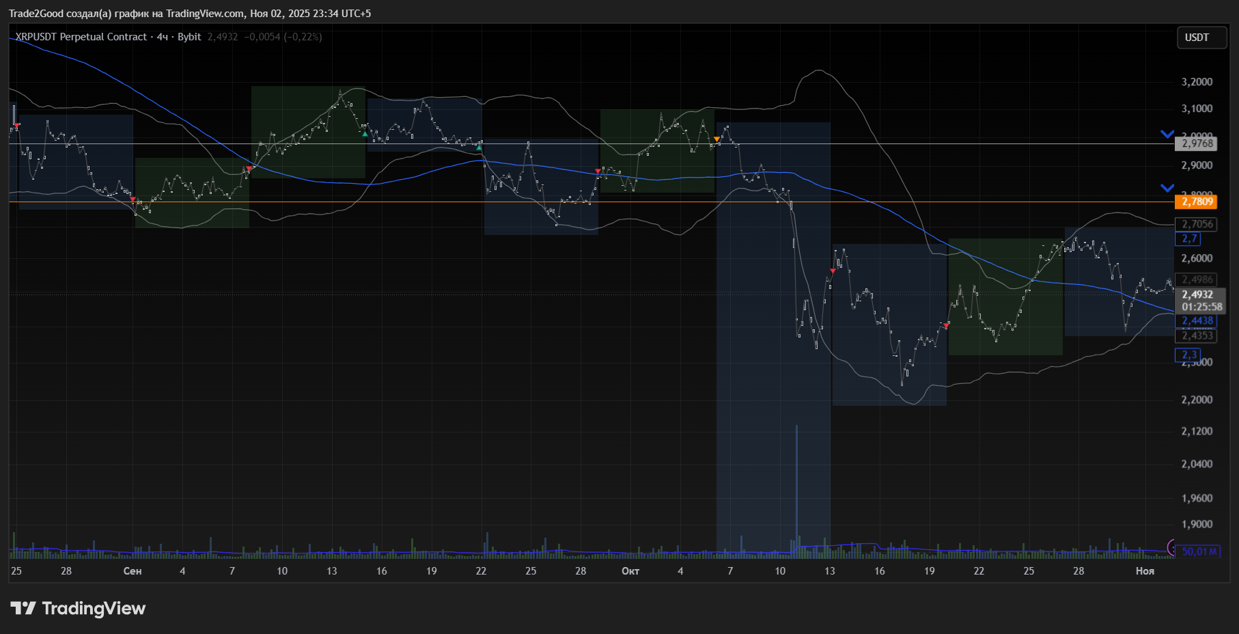
Task: Click the red arrow marker at far left
Action: coord(17,125)
